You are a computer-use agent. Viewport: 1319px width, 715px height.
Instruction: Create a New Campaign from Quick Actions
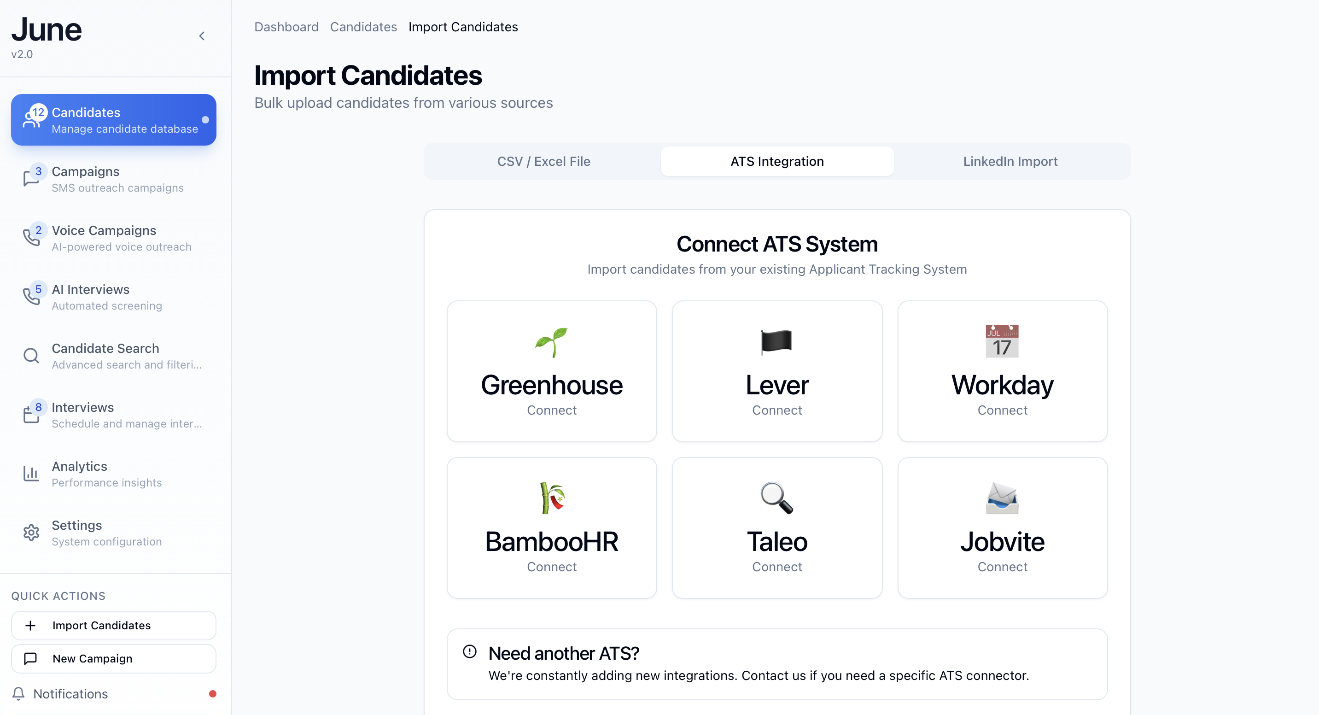113,659
